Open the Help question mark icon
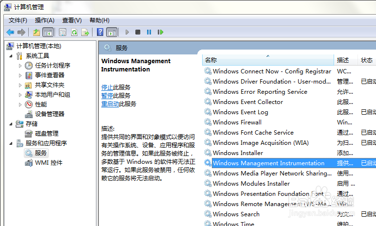Image resolution: width=376 pixels, height=226 pixels. coord(100,32)
